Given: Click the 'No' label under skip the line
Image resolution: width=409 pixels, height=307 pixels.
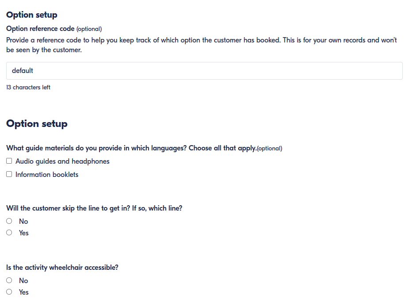Looking at the screenshot, I should tap(23, 222).
